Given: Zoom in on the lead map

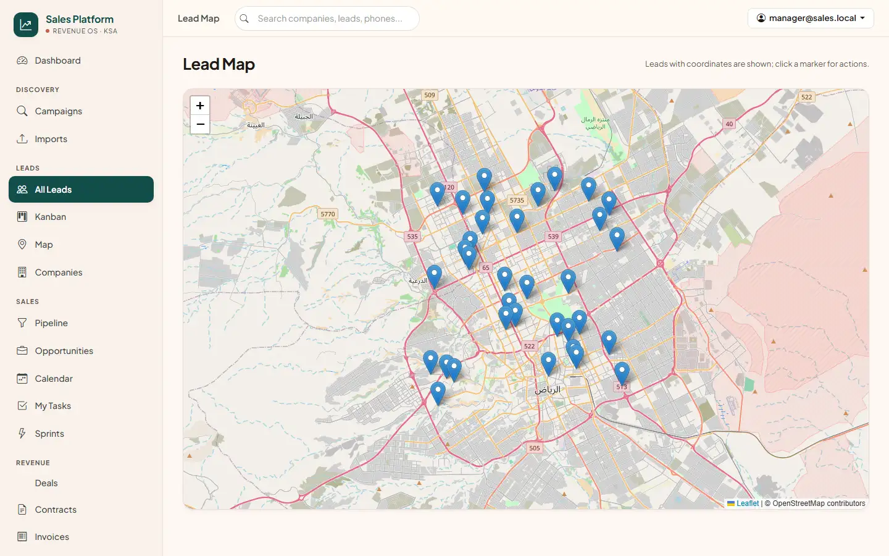Looking at the screenshot, I should (x=200, y=106).
